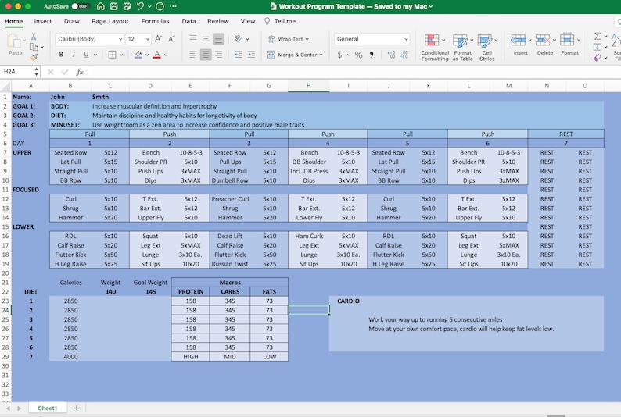Center text horizontally

tap(206, 55)
